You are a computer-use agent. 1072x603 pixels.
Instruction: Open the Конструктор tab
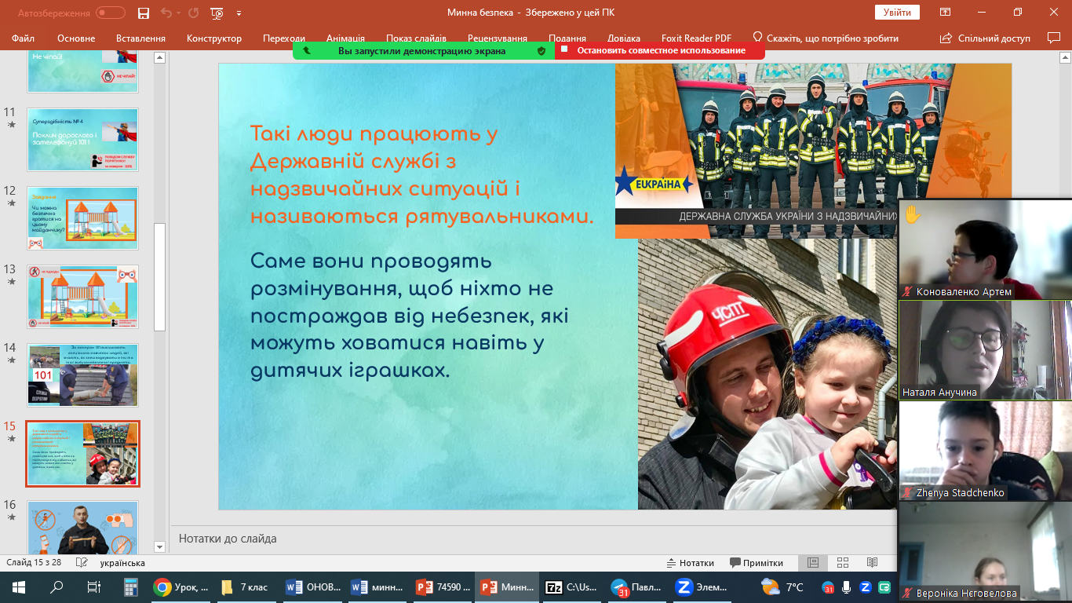[x=214, y=38]
